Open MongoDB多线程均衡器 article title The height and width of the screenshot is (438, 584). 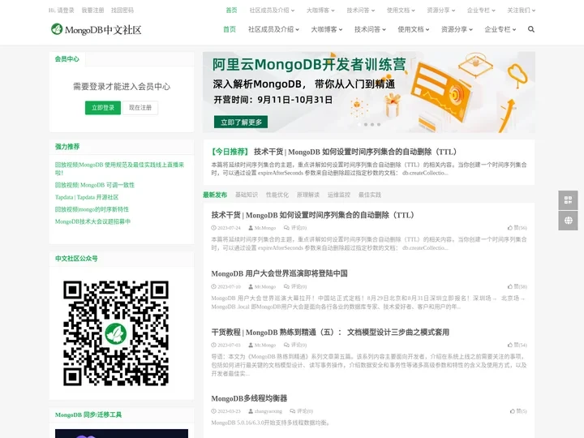[249, 398]
